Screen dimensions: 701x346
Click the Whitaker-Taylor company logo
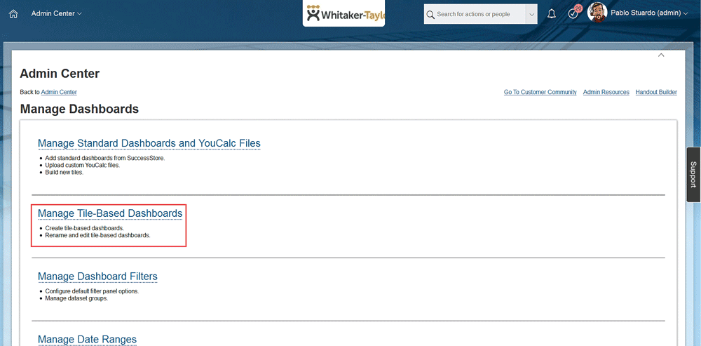343,14
